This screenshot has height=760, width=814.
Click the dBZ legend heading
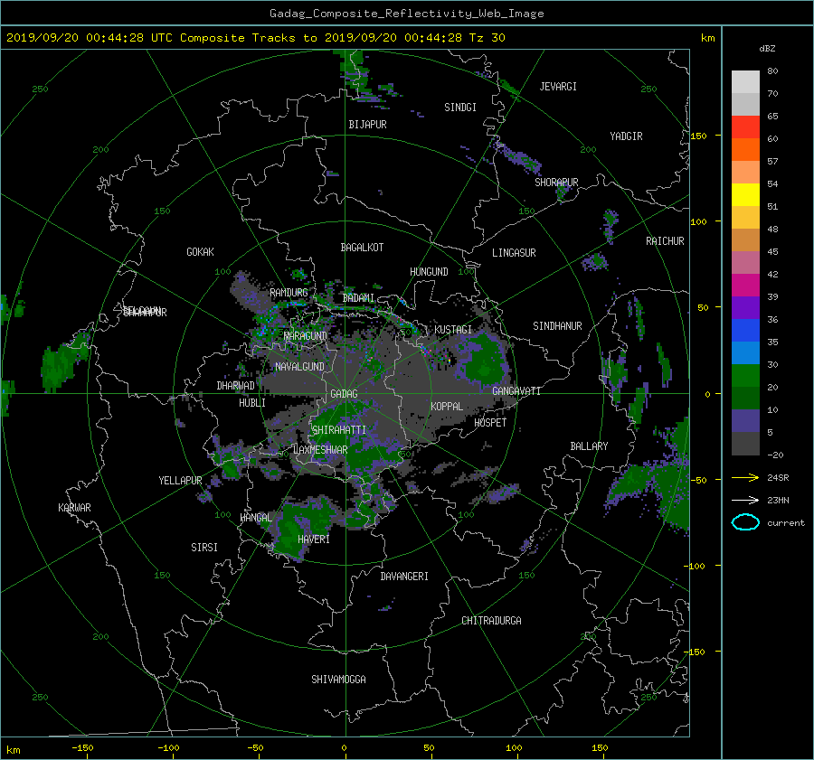tap(767, 48)
